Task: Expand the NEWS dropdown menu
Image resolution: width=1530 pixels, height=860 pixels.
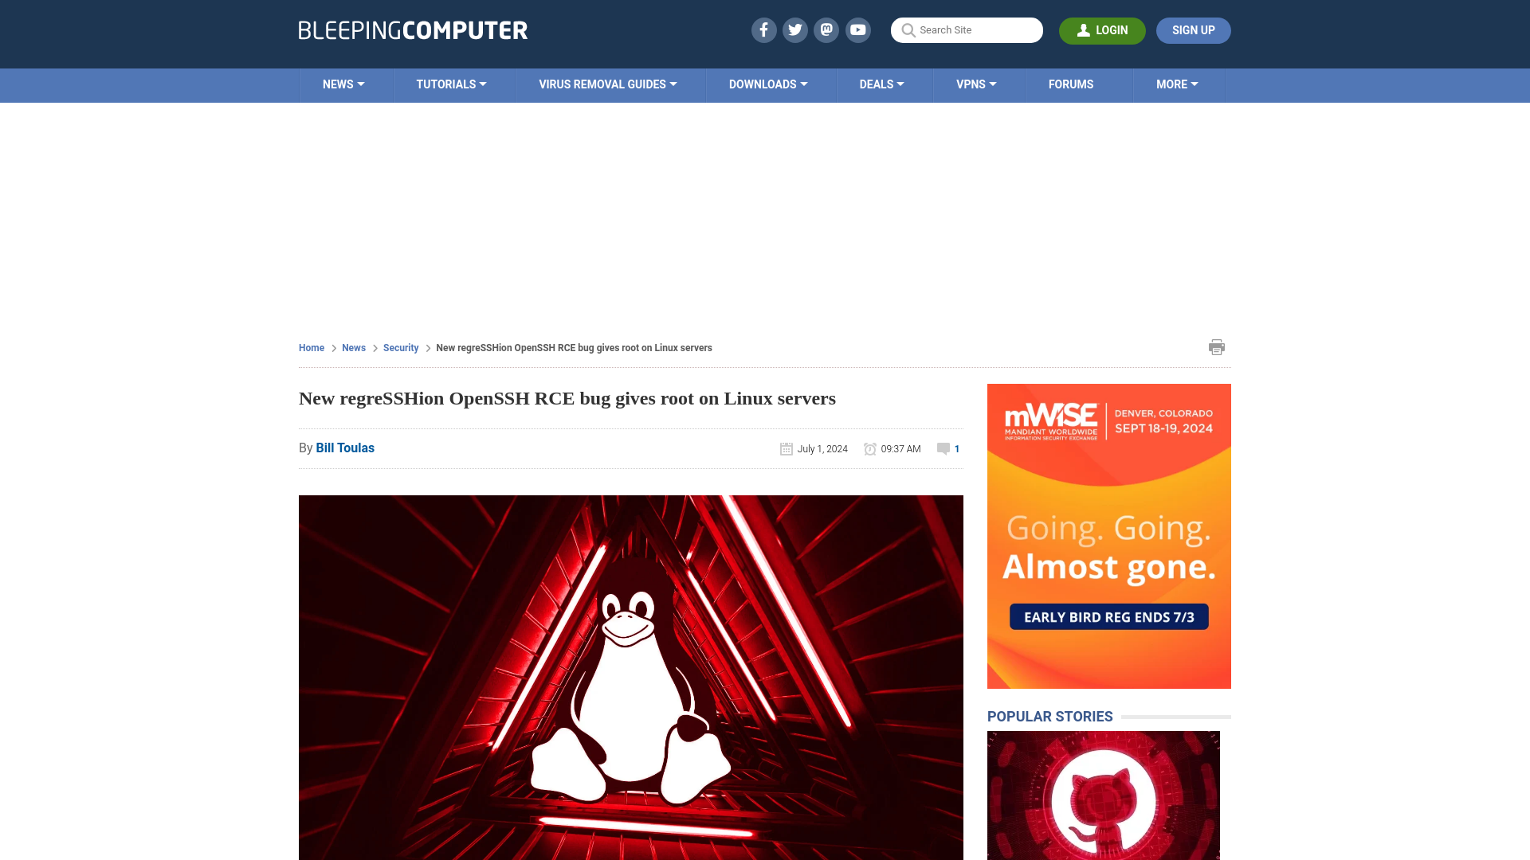Action: pos(343,84)
